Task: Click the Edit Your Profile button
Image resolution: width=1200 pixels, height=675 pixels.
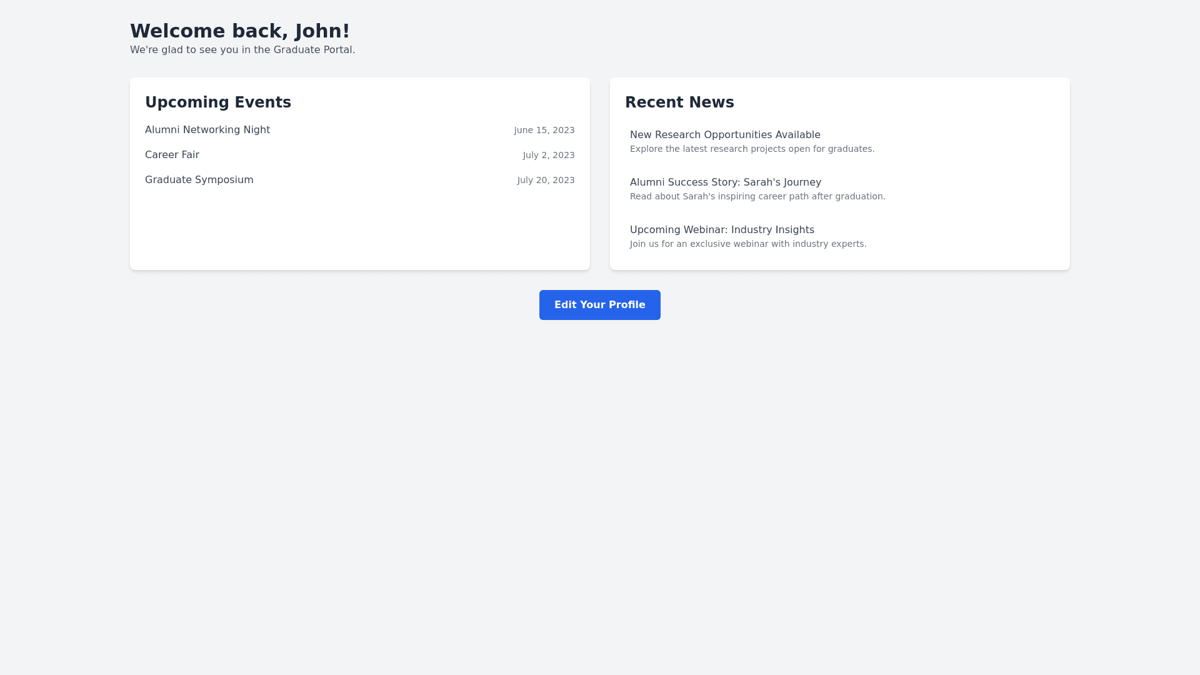Action: (x=599, y=305)
